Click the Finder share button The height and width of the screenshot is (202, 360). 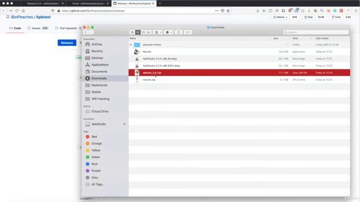[x=179, y=33]
